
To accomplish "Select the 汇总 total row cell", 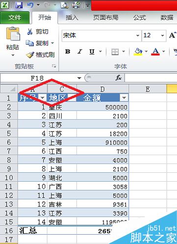I will 32,231.
